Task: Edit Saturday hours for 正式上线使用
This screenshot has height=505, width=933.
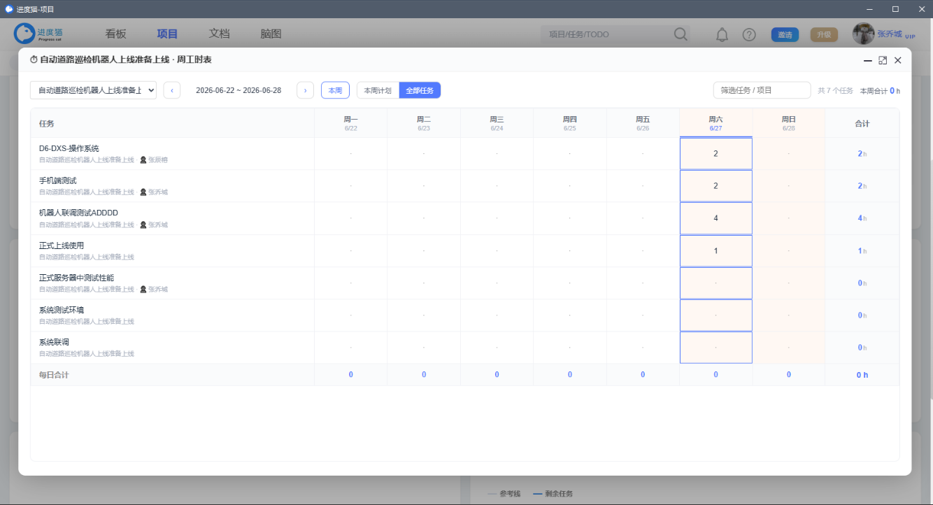Action: click(716, 250)
